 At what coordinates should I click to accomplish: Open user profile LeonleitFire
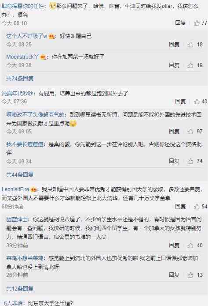tap(15, 189)
